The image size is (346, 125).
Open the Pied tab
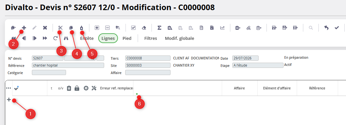coord(127,39)
